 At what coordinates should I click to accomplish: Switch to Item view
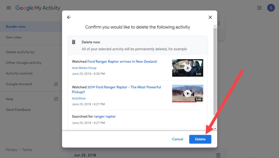coord(14,37)
